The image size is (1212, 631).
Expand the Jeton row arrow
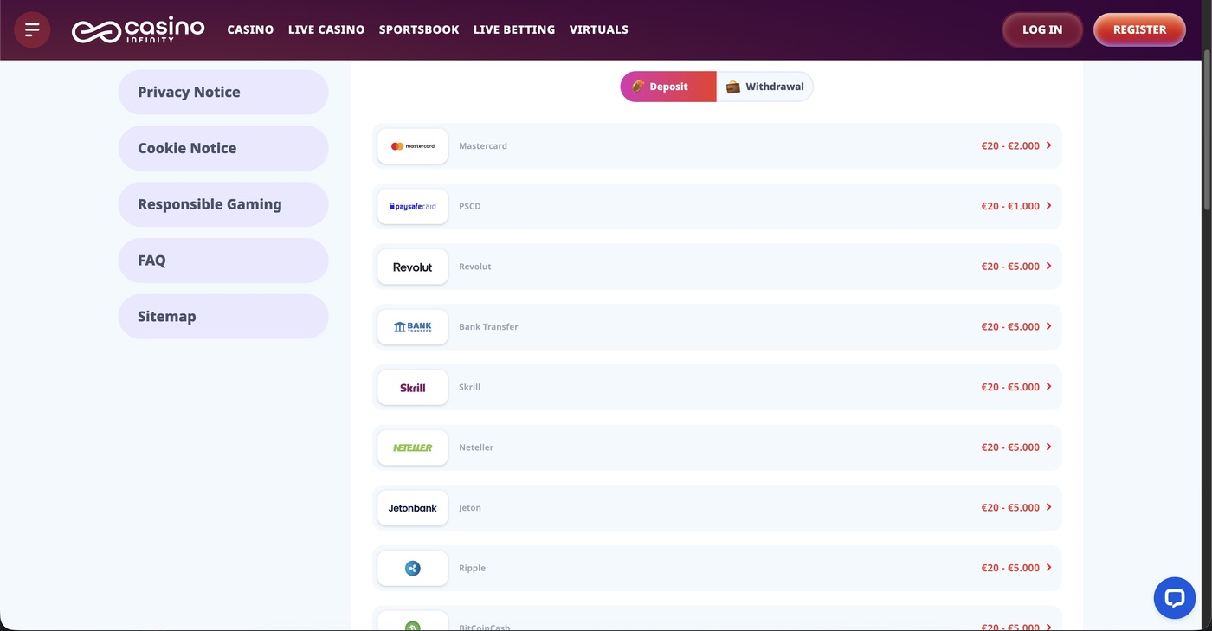coord(1048,507)
